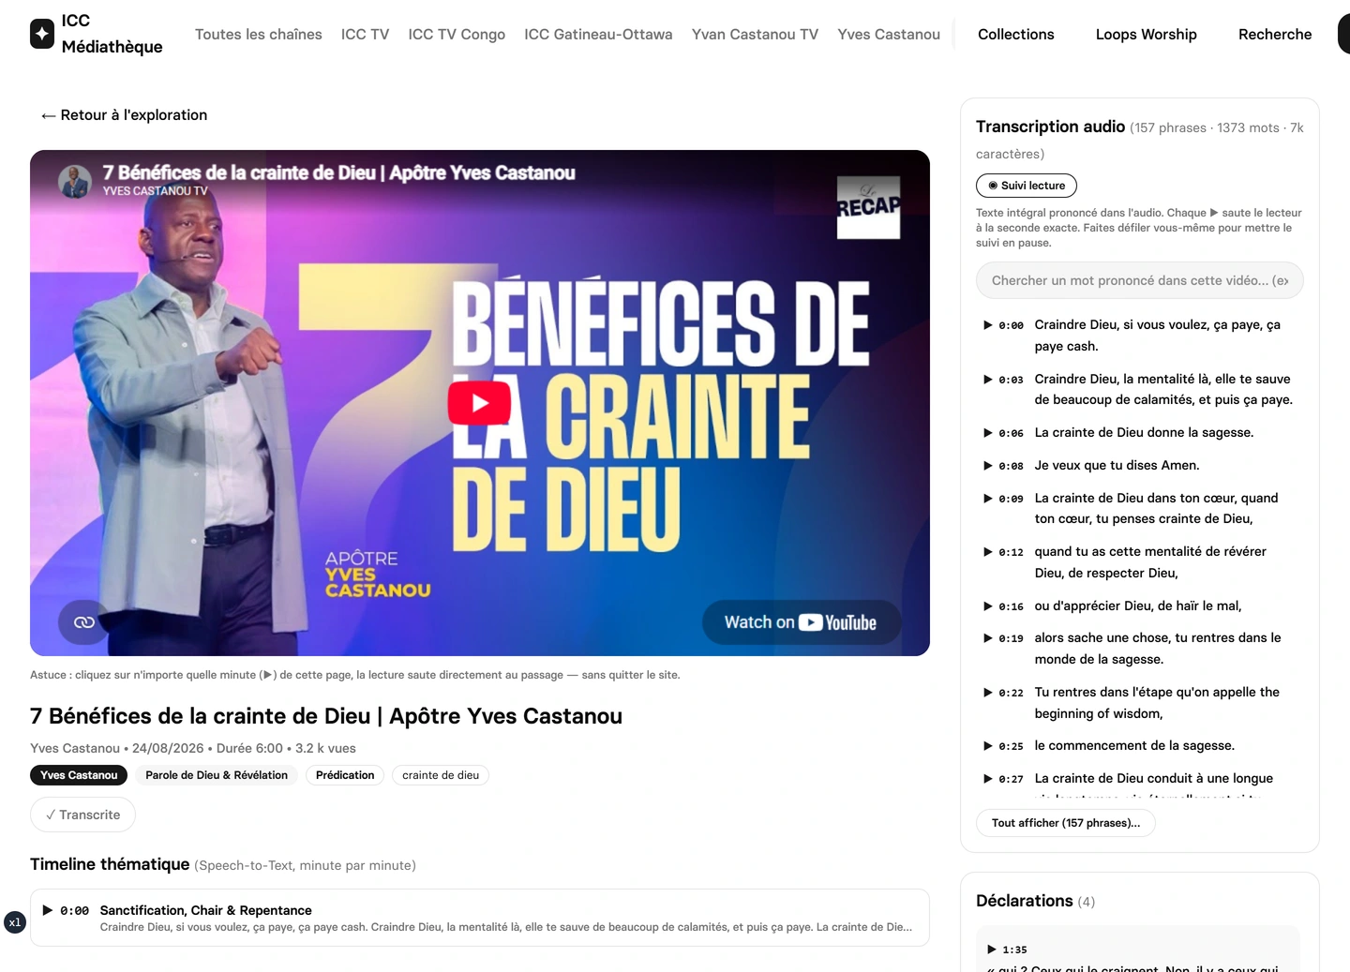The height and width of the screenshot is (972, 1350).
Task: Open Toutes les chaînes menu item
Action: coord(259,35)
